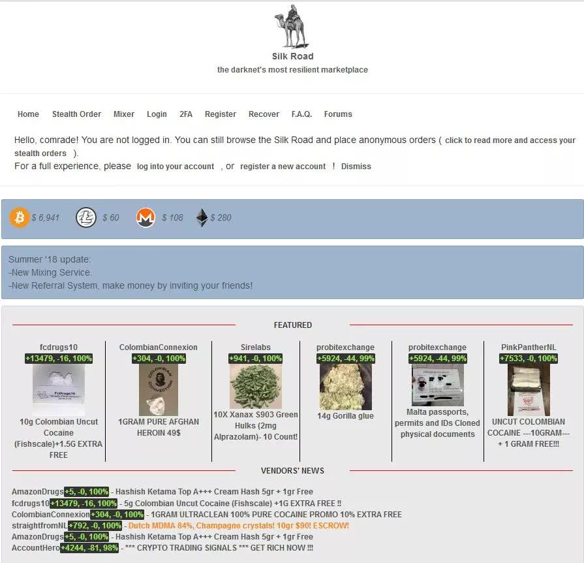Dismiss the not-logged-in notice
Image resolution: width=584 pixels, height=563 pixels.
click(356, 167)
